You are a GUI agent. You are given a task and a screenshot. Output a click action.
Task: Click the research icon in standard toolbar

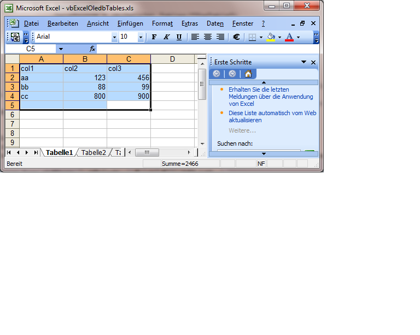(15, 37)
